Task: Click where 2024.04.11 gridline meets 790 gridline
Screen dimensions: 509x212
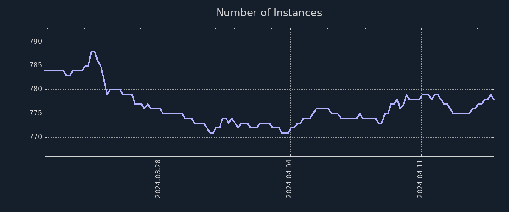Action: (421, 42)
